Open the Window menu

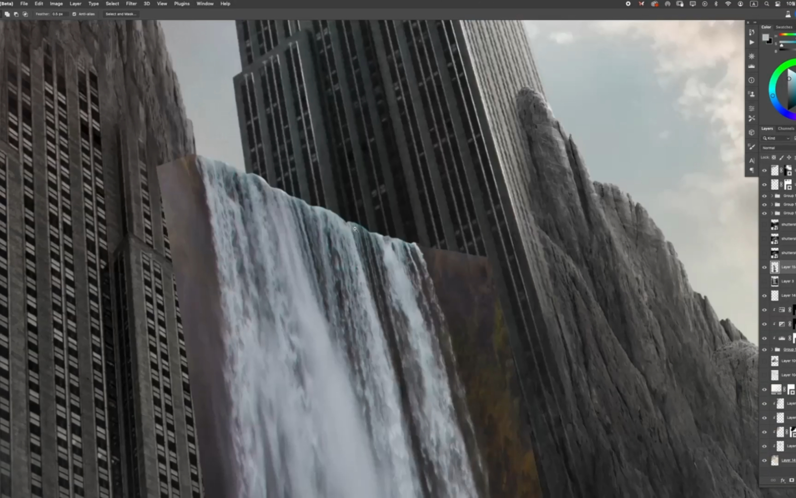[205, 4]
